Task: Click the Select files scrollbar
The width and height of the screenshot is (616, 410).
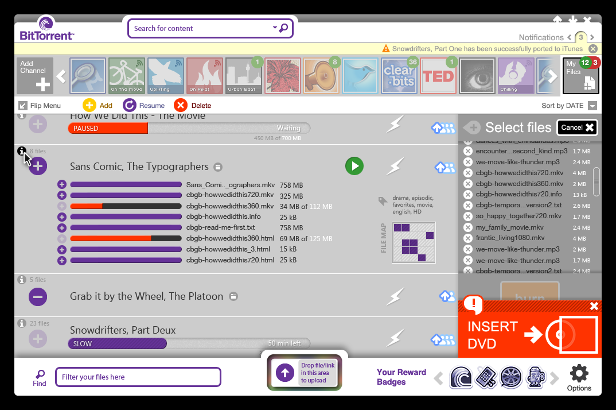Action: click(596, 181)
